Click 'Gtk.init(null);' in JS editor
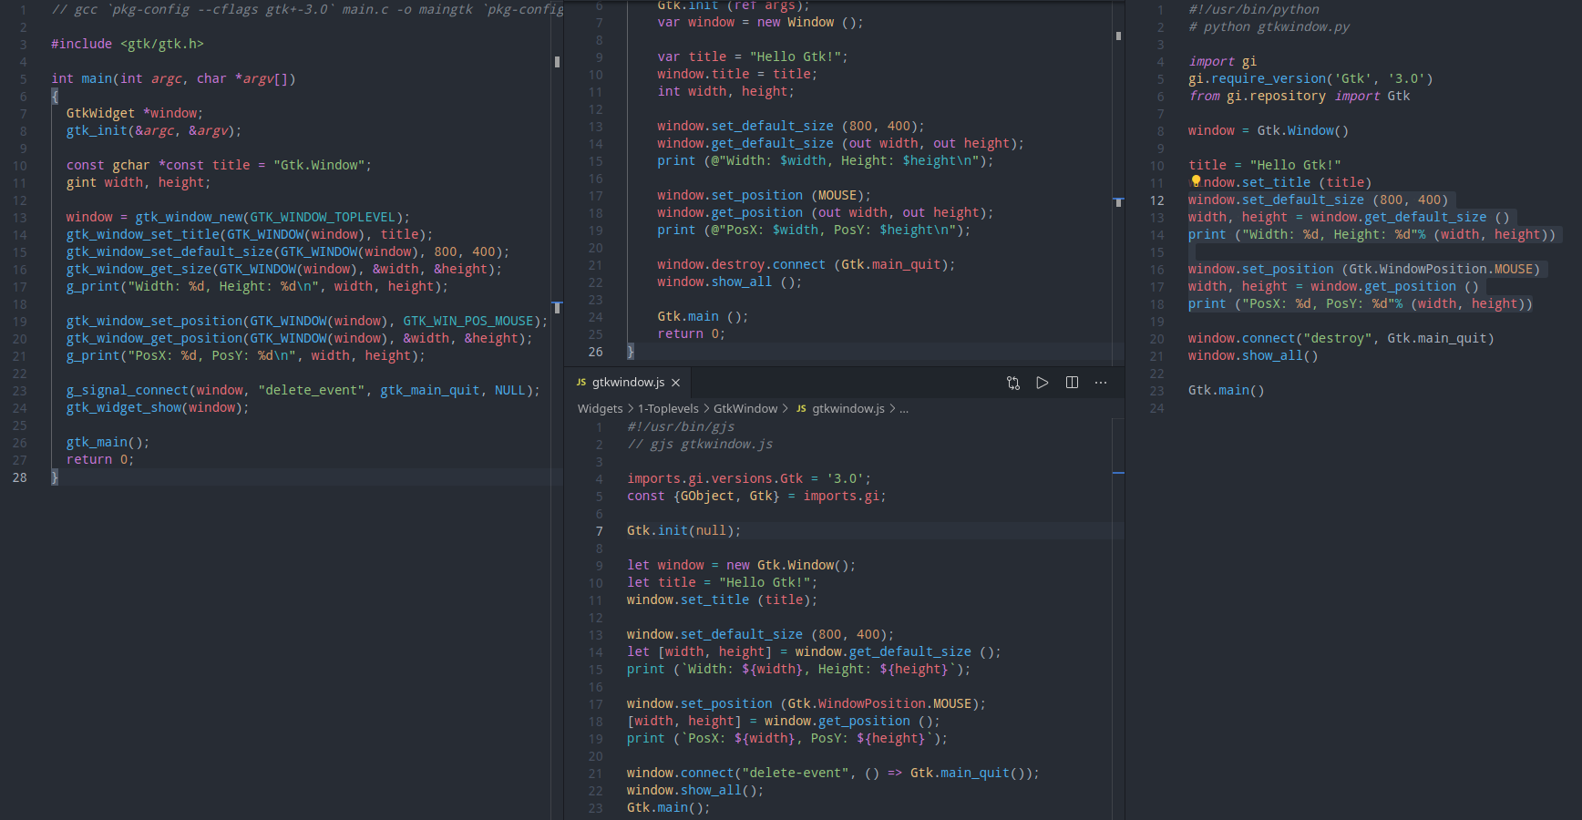Screen dimensions: 1582x820 pyautogui.click(x=683, y=530)
